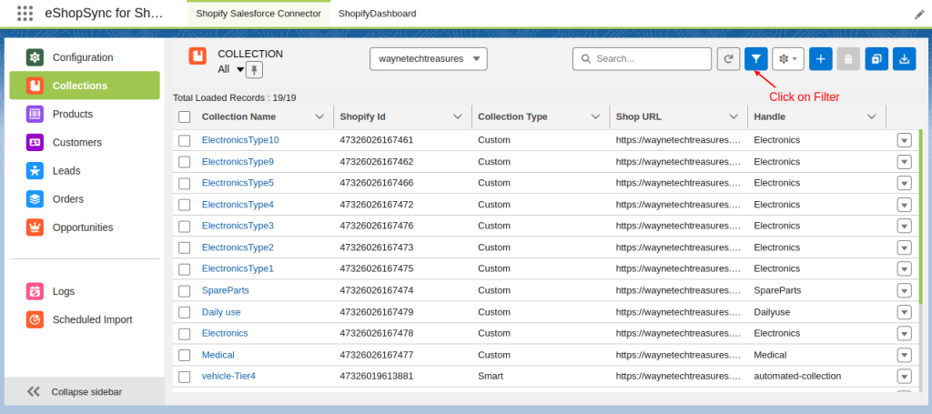Open Products in the sidebar menu
This screenshot has height=414, width=932.
pos(85,114)
